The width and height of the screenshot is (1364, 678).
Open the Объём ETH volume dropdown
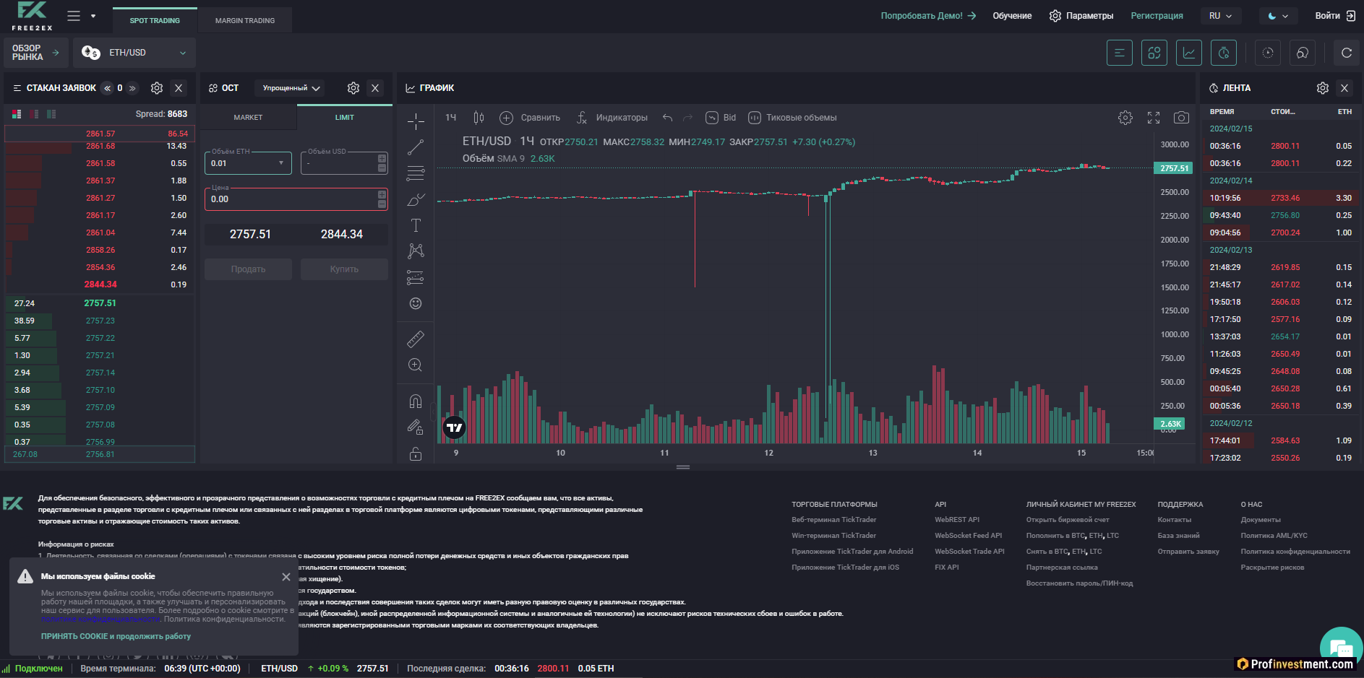click(248, 163)
